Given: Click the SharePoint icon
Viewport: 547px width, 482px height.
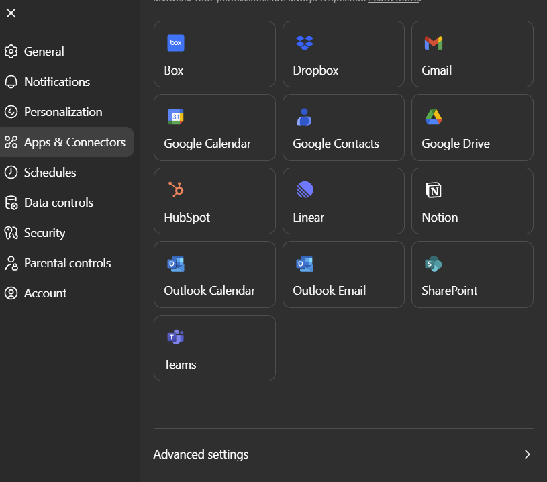Looking at the screenshot, I should [434, 264].
